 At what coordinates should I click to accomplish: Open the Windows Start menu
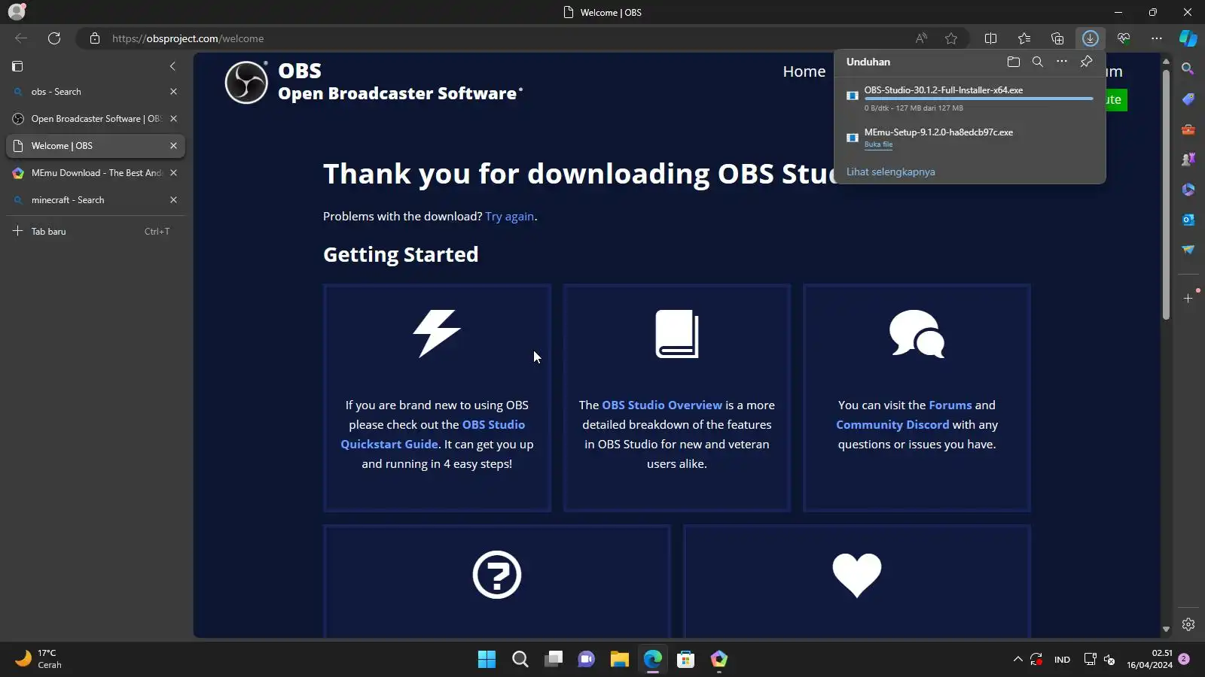[x=487, y=660]
